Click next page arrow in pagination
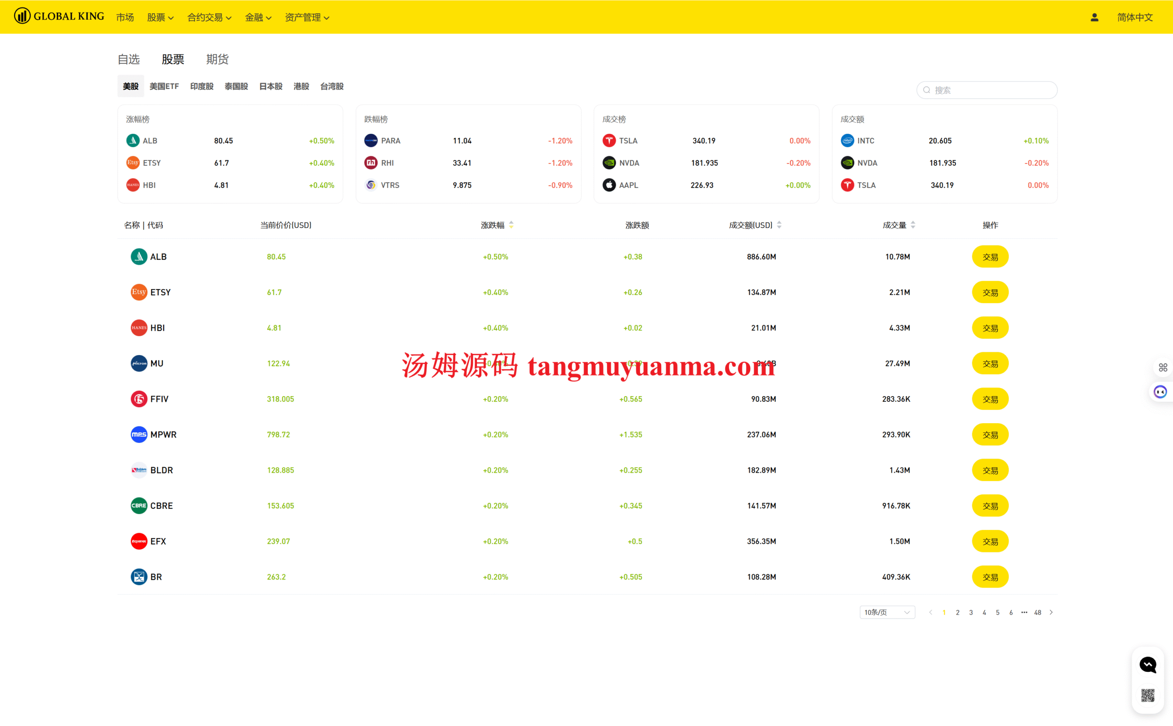The width and height of the screenshot is (1173, 726). pyautogui.click(x=1051, y=612)
